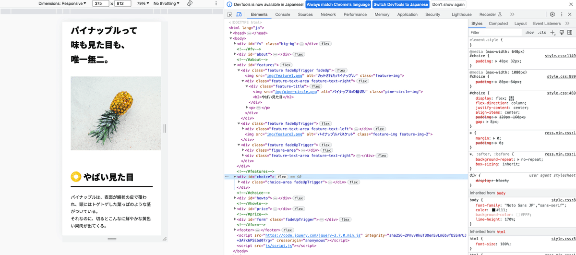576x255 pixels.
Task: Open the Layout sidebar tab
Action: (520, 24)
